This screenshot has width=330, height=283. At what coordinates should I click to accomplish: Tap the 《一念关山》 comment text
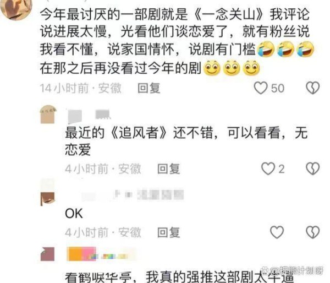tap(175, 41)
